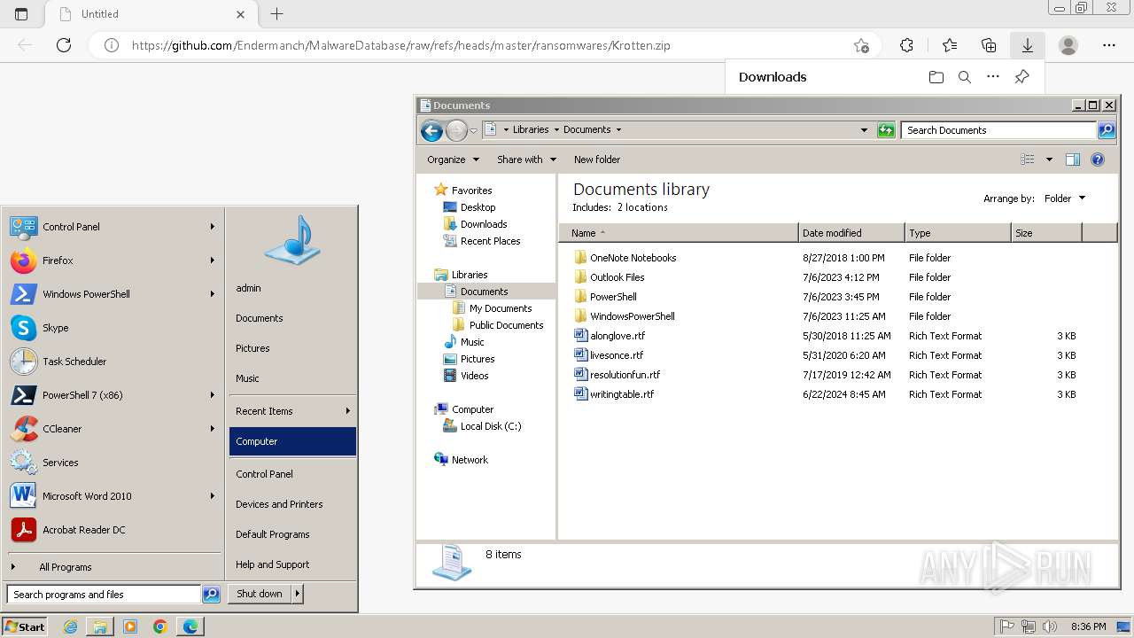Click 2 locations link
The image size is (1134, 638).
click(x=642, y=207)
